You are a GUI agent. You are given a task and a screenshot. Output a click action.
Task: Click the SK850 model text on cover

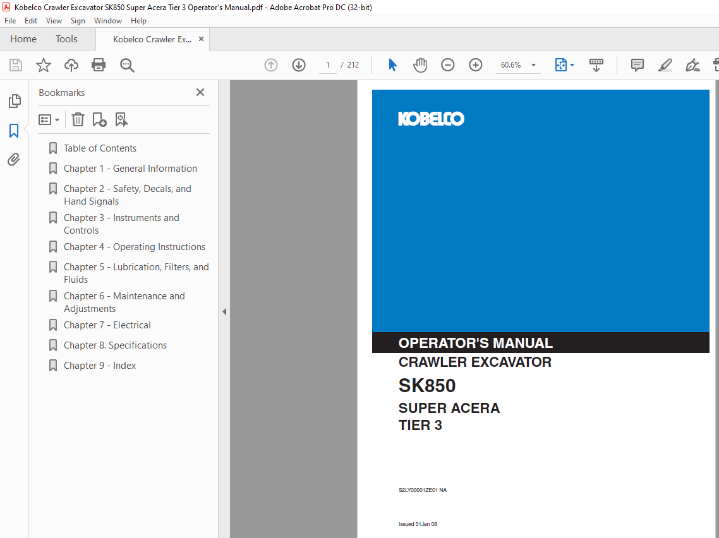click(x=427, y=385)
